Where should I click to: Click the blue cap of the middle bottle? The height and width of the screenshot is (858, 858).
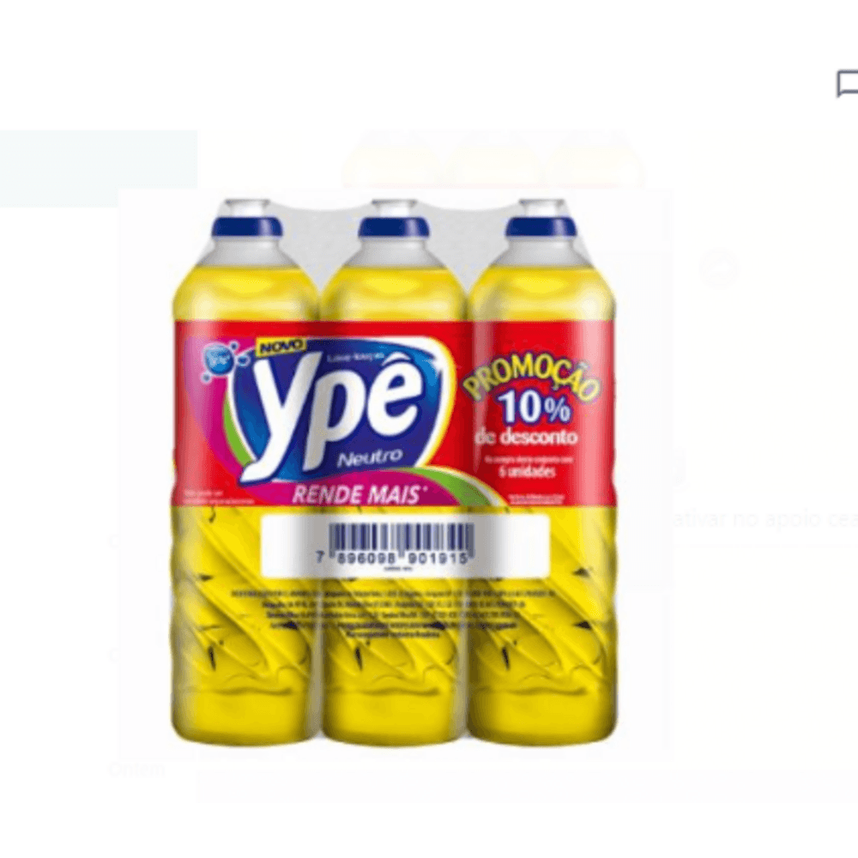[394, 226]
